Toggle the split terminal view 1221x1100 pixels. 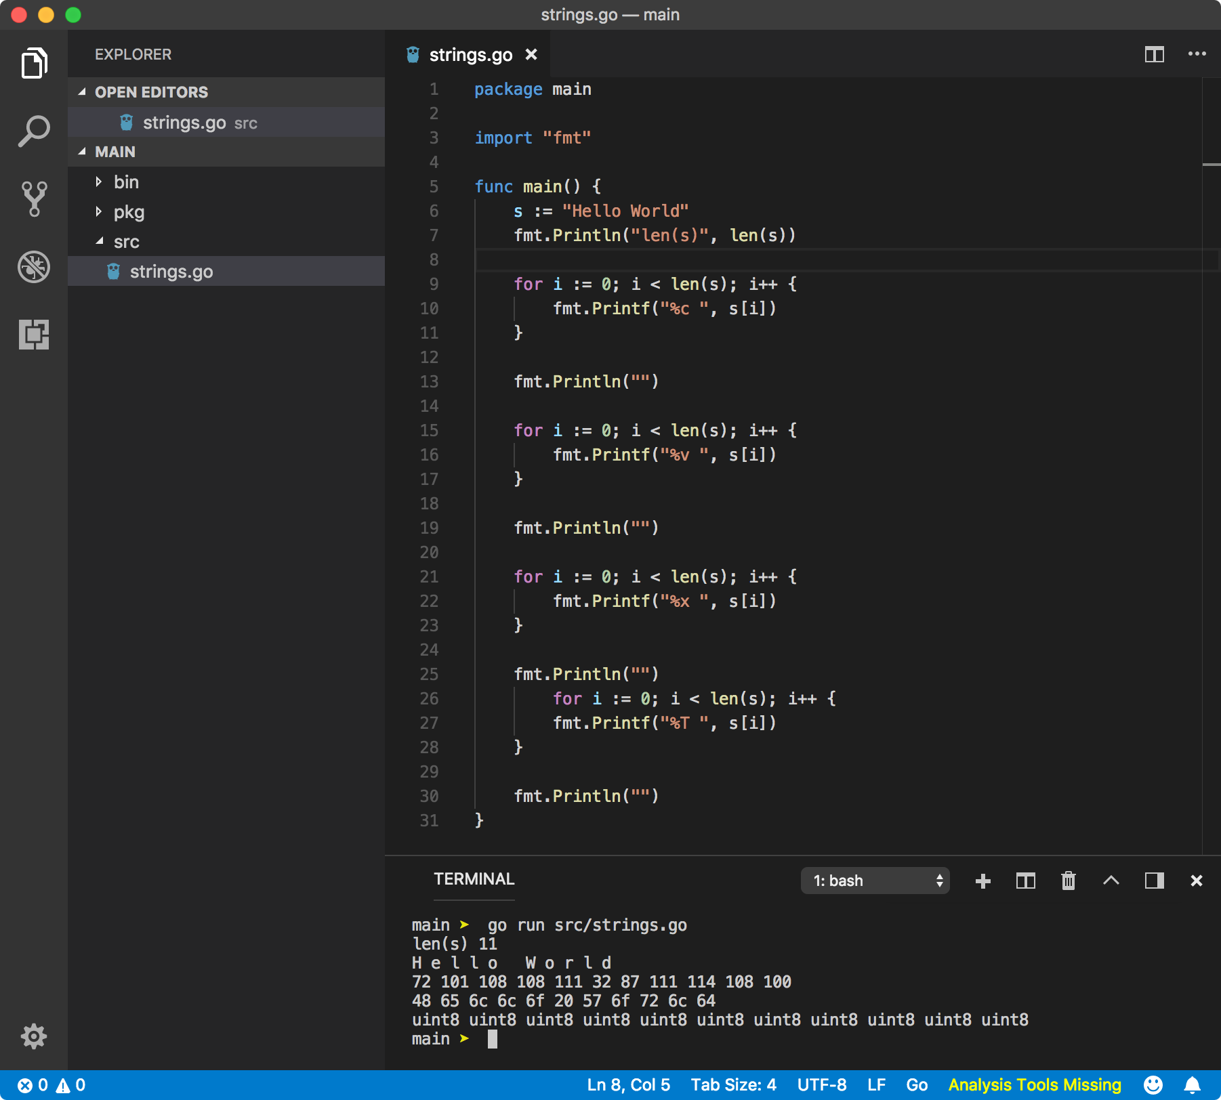click(1026, 881)
